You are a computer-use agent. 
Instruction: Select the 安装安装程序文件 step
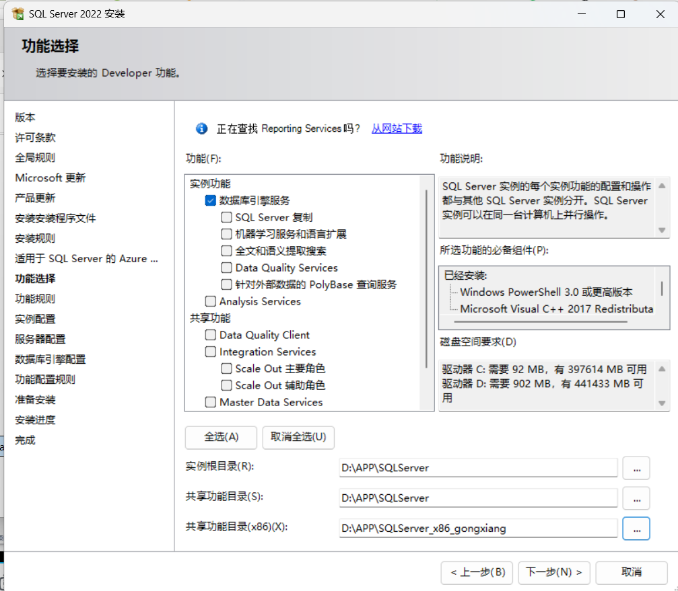(55, 218)
